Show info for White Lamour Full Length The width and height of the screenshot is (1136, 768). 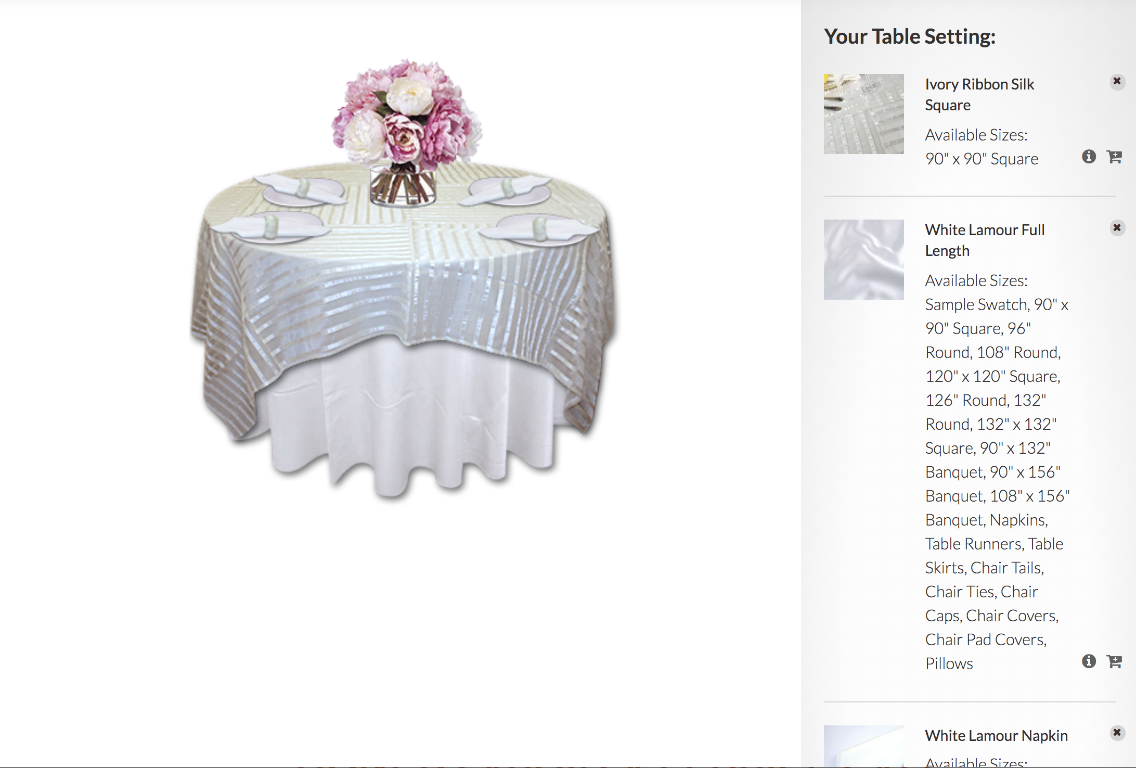[1089, 661]
